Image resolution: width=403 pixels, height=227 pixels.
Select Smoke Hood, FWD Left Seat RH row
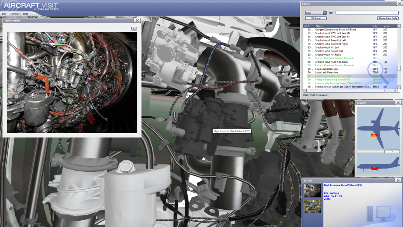[x=350, y=37]
